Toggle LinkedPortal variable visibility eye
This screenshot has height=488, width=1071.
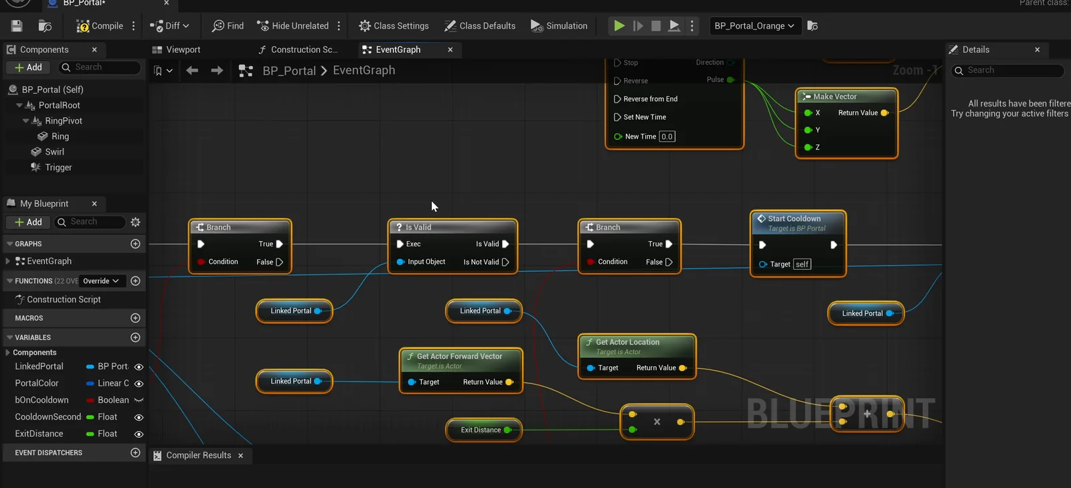(x=139, y=367)
